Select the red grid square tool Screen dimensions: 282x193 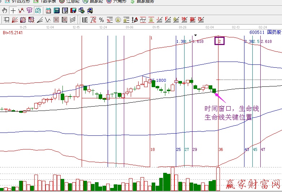click(56, 20)
